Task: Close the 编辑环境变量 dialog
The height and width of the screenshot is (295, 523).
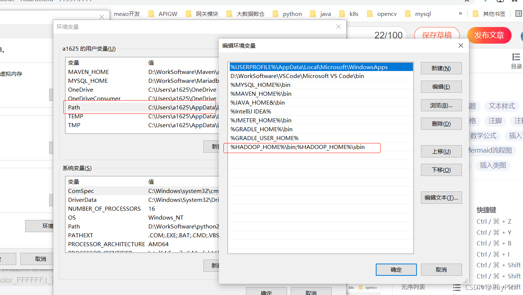Action: click(x=460, y=45)
